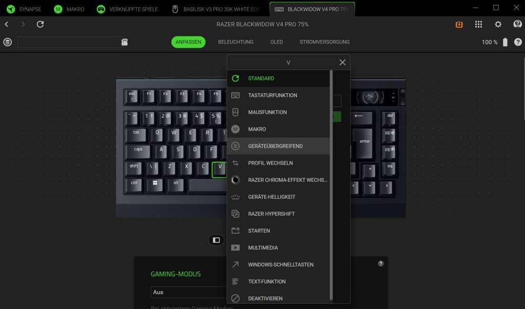Screen dimensions: 525x309
Task: Close the V key assignment dialog
Action: (x=342, y=62)
